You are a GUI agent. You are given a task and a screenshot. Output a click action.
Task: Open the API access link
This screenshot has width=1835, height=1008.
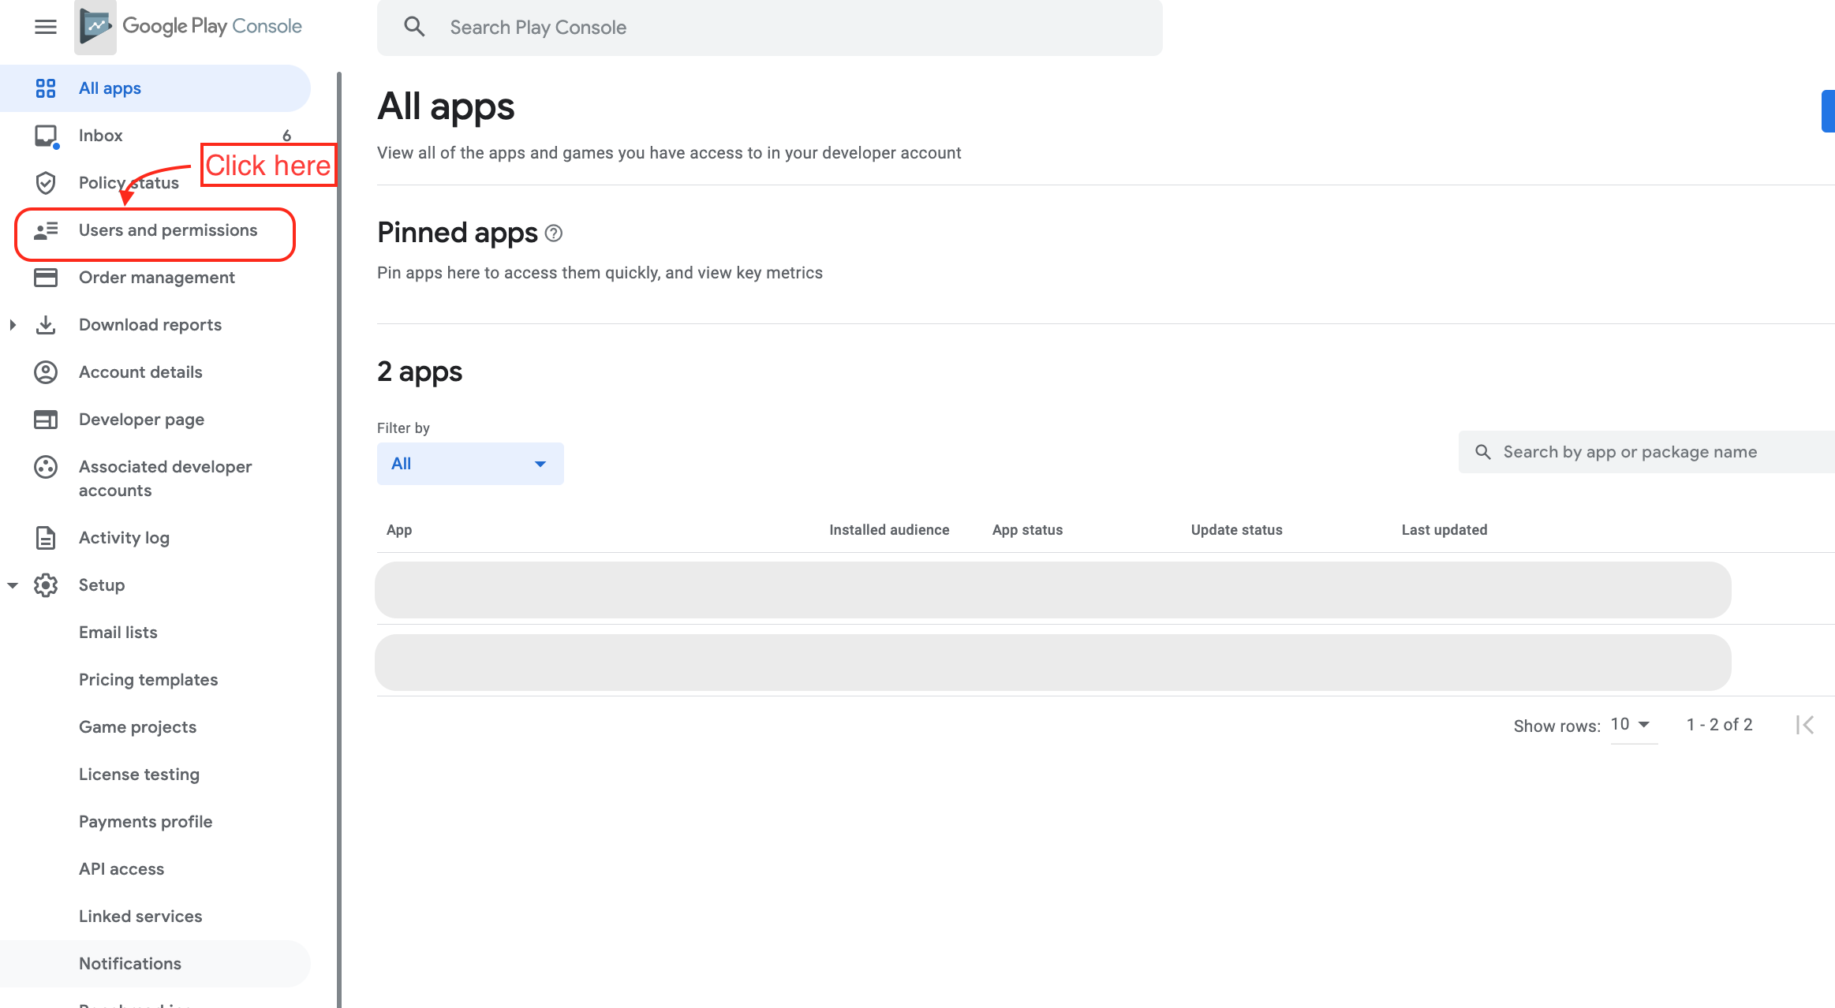121,869
